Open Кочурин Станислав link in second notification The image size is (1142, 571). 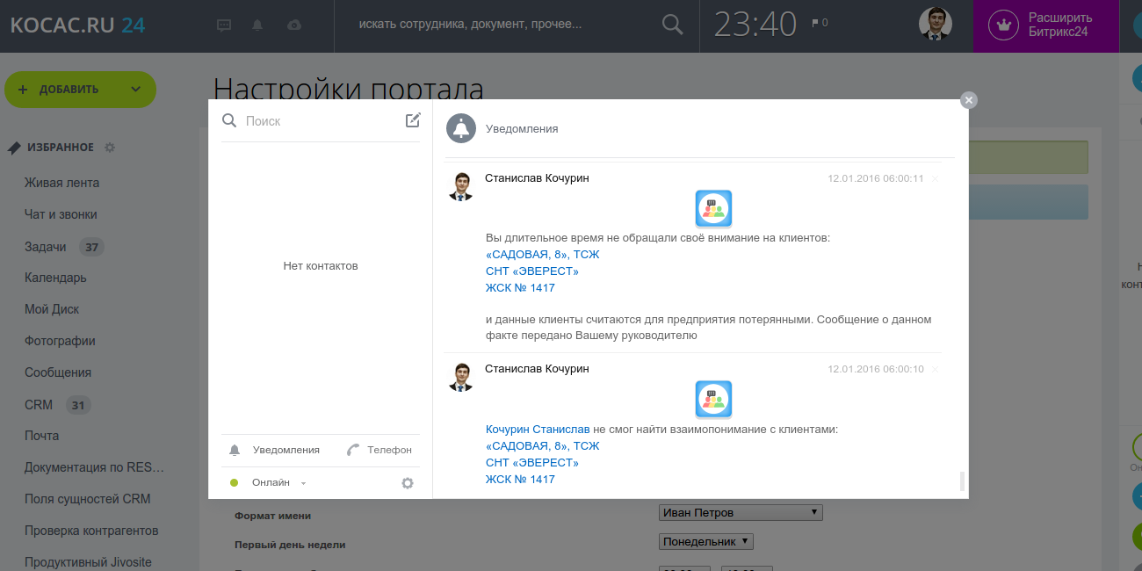(x=538, y=430)
